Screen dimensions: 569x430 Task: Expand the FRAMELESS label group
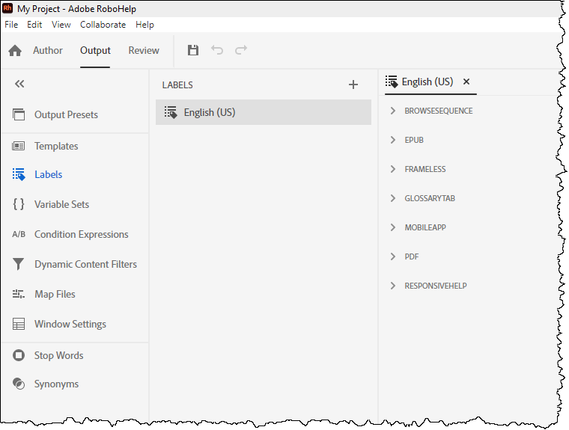(393, 169)
